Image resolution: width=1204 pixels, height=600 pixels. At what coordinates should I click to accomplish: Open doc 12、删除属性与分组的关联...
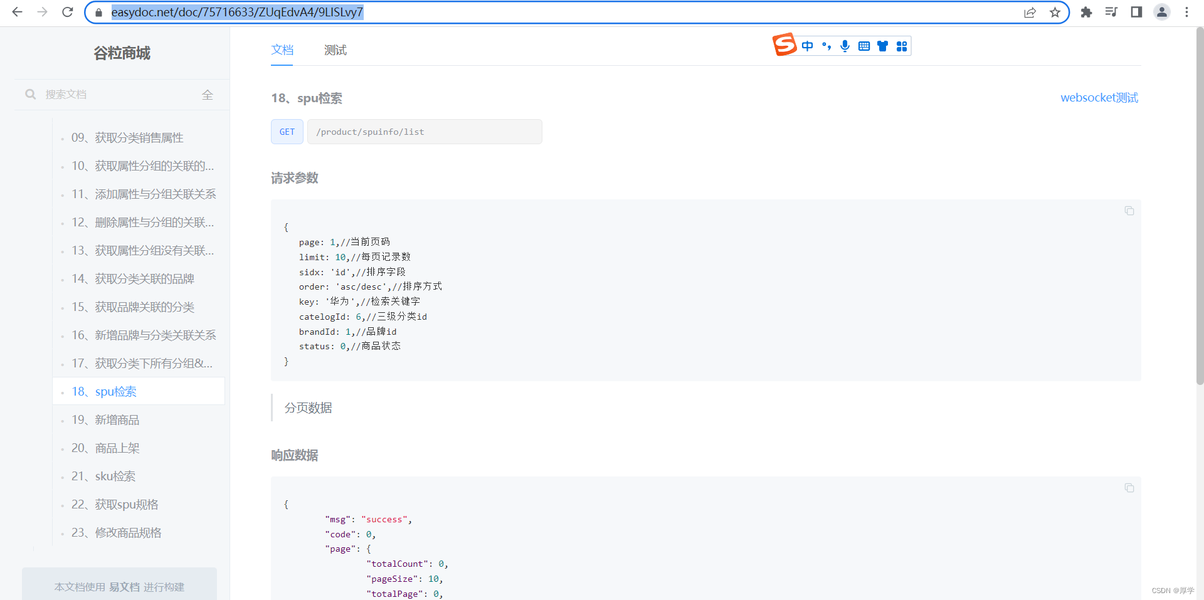[x=142, y=222]
